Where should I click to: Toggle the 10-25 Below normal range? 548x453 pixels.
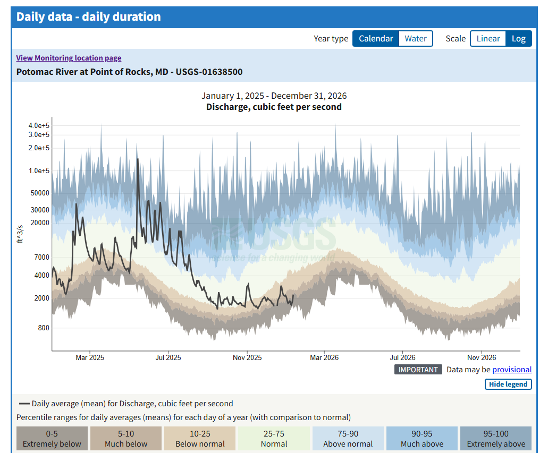pos(199,438)
